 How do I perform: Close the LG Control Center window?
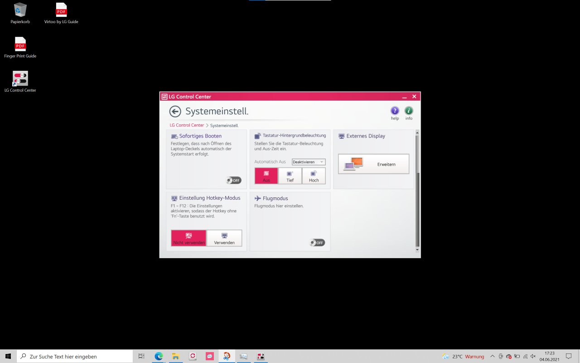(x=414, y=97)
